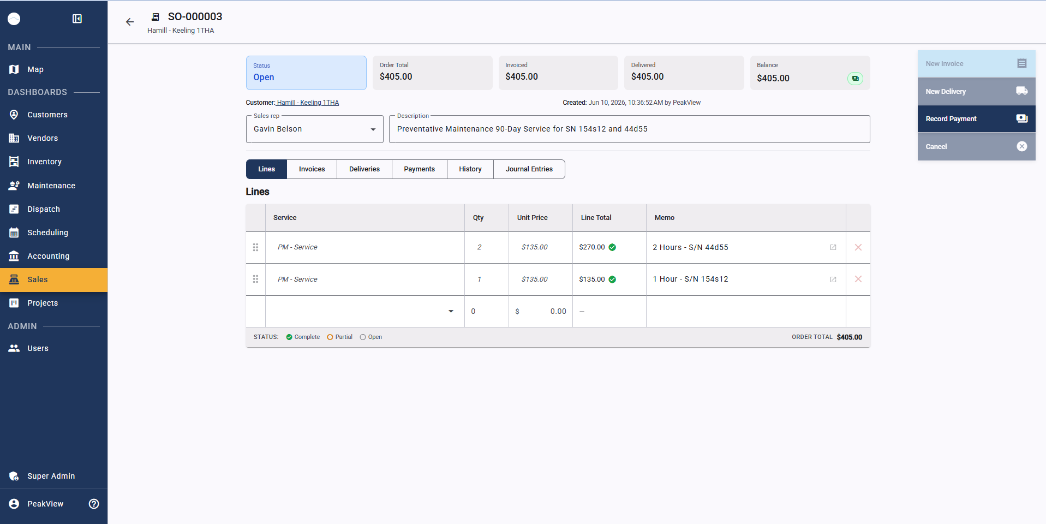
Task: Create a New Delivery
Action: tap(977, 91)
